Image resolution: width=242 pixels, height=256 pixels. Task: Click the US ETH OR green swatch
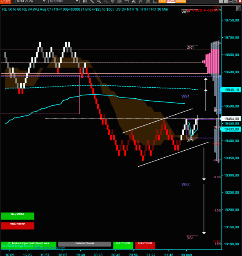(x=123, y=245)
